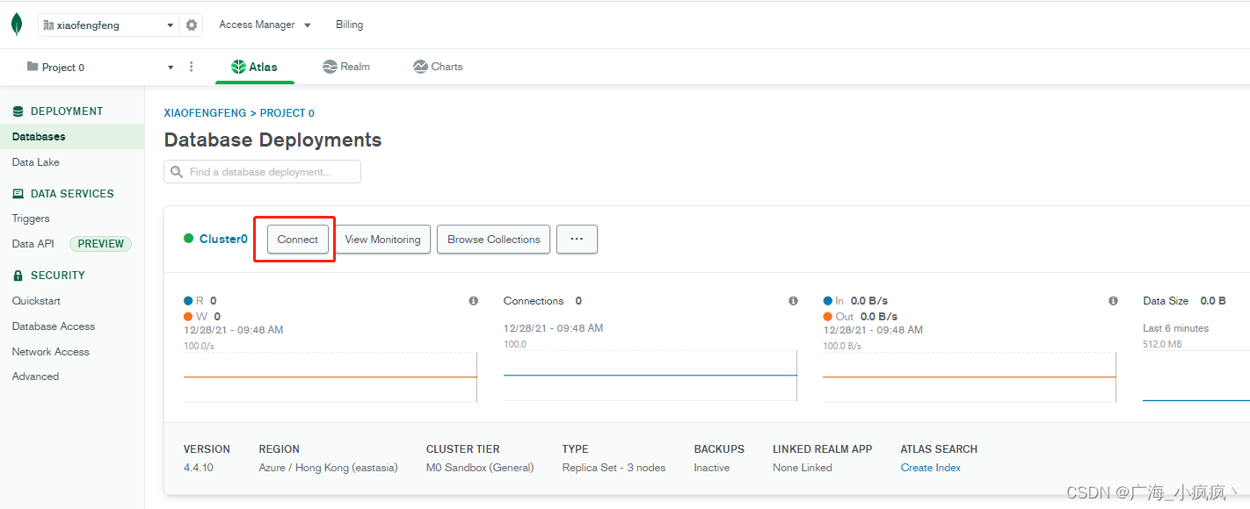The height and width of the screenshot is (509, 1250).
Task: Click the Browse Collections button
Action: pyautogui.click(x=494, y=240)
